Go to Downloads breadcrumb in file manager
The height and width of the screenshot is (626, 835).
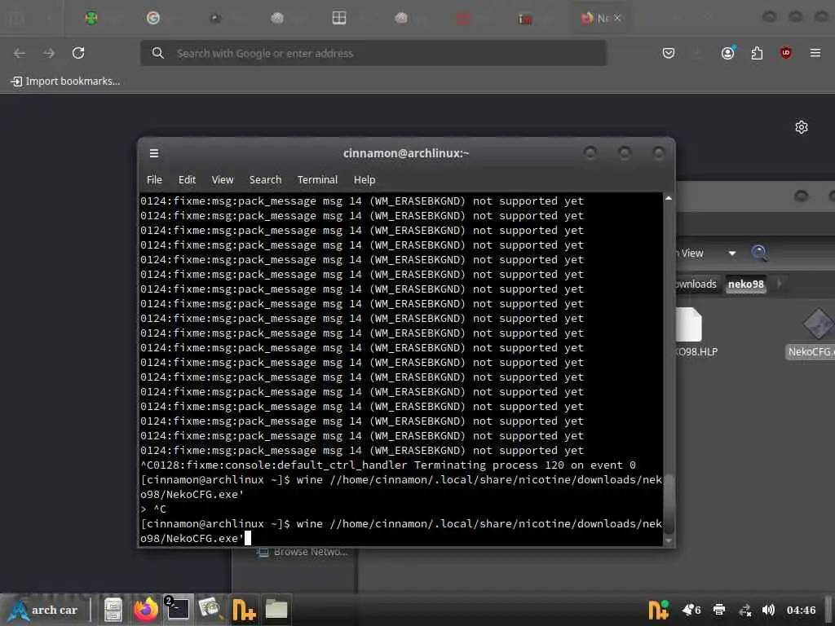point(696,284)
